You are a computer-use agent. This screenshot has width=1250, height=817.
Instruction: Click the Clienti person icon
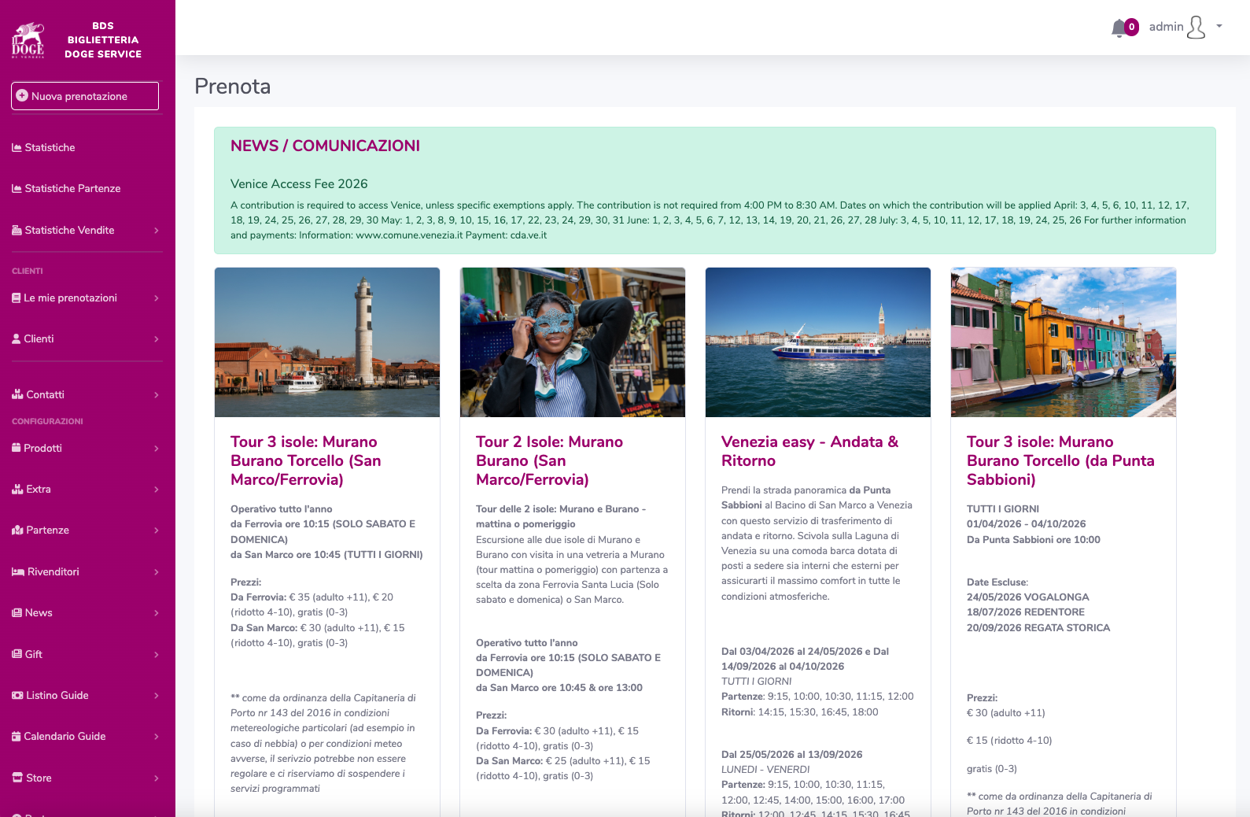(x=17, y=338)
